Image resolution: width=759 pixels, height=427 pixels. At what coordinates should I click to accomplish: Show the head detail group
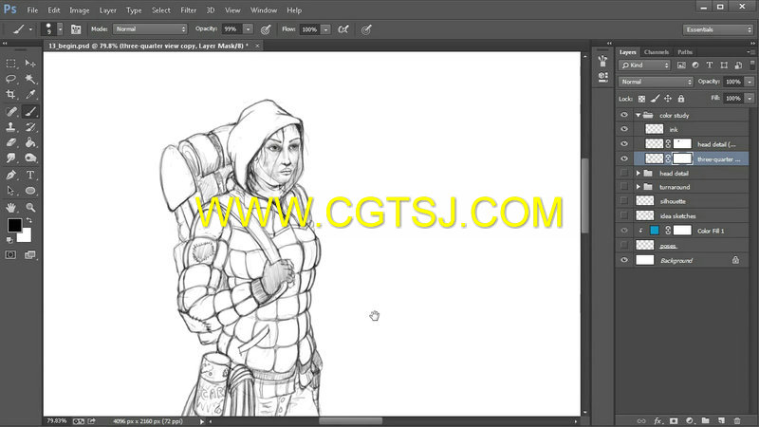[624, 173]
